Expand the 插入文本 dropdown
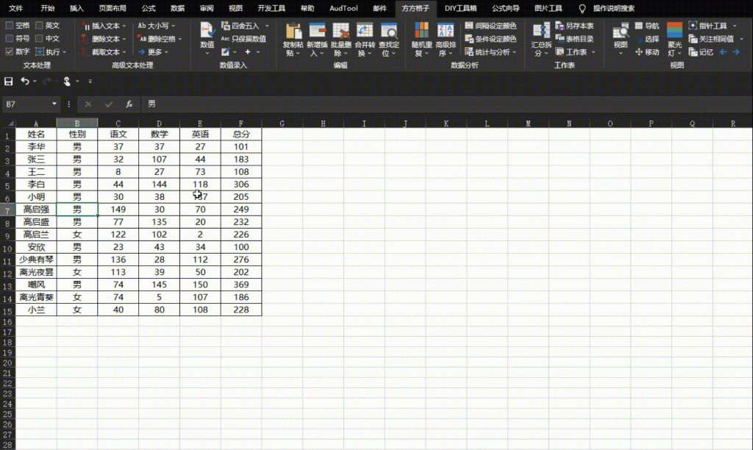The height and width of the screenshot is (450, 753). pos(124,26)
